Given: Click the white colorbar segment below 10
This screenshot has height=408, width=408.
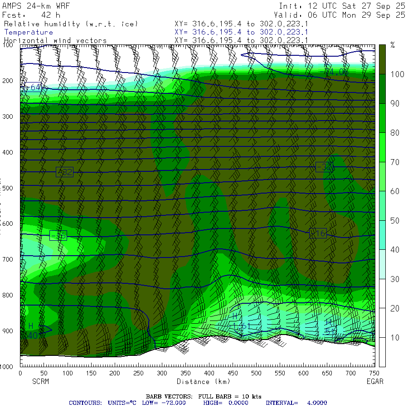Looking at the screenshot, I should pyautogui.click(x=382, y=352).
